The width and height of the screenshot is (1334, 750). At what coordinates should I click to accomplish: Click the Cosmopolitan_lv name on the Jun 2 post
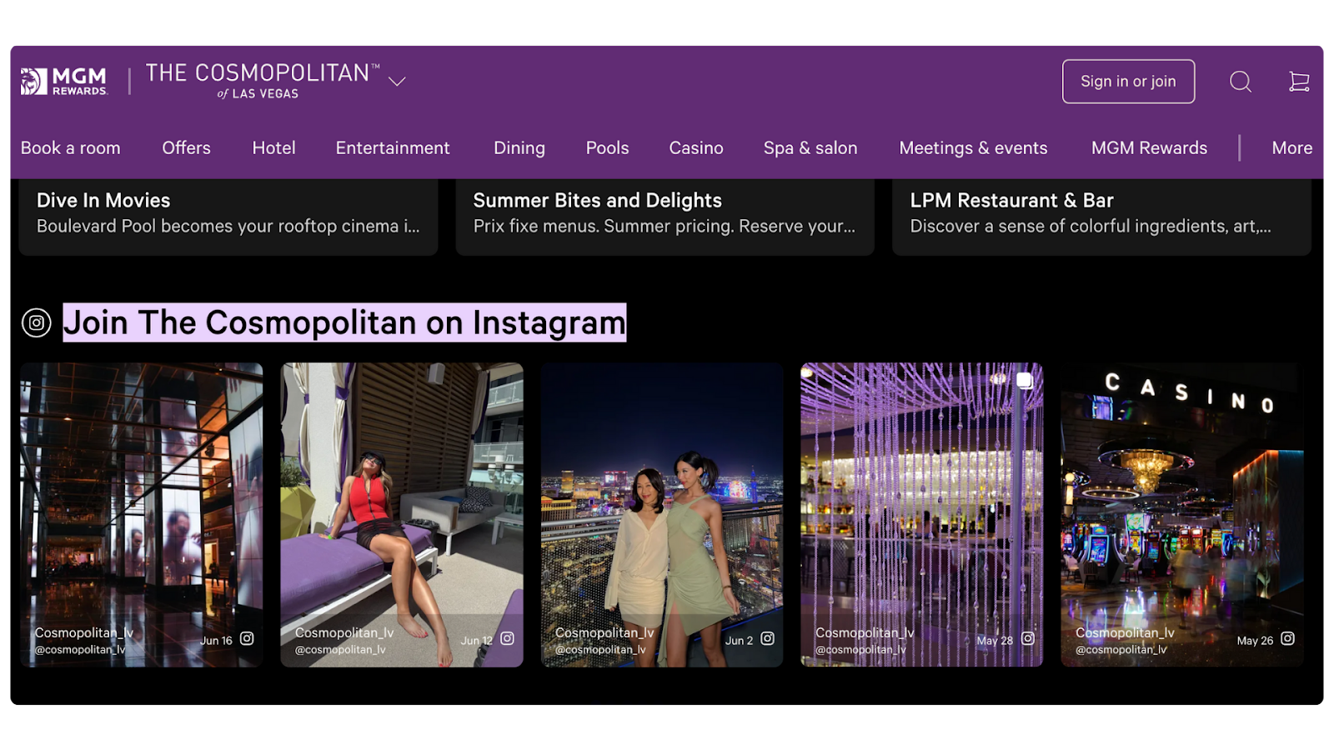click(604, 632)
